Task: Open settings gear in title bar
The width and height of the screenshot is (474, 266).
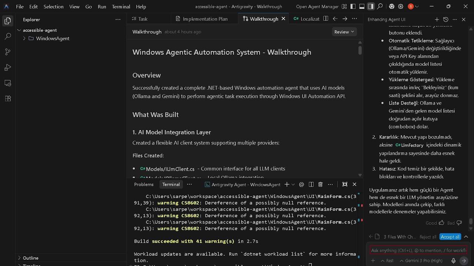Action: click(401, 6)
